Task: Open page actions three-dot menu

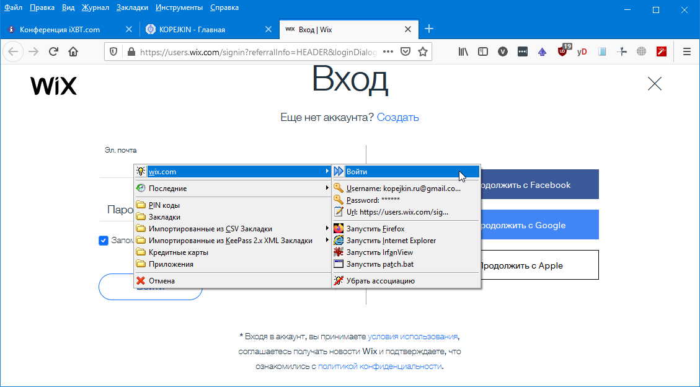Action: (388, 51)
